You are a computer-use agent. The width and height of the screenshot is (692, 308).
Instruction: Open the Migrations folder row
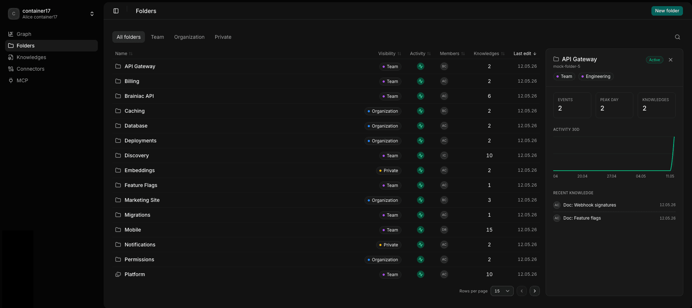326,215
